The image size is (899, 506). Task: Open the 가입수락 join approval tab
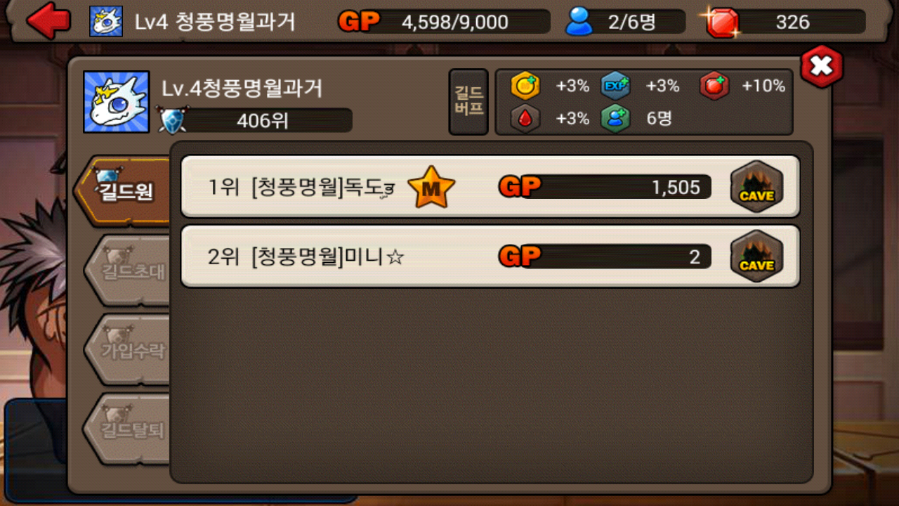(x=127, y=349)
